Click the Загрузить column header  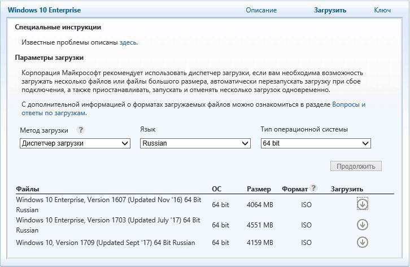pos(347,189)
